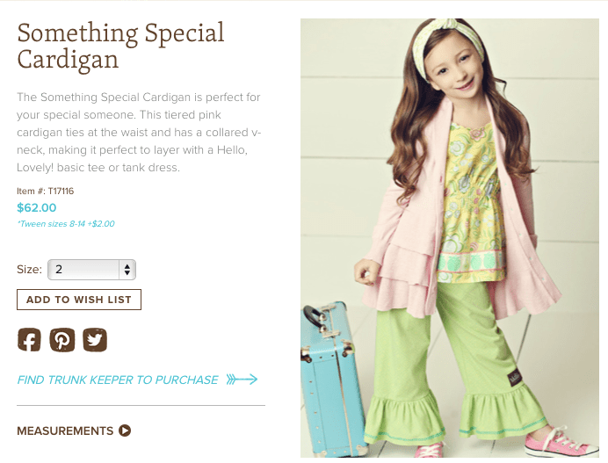Click the Something Special Cardigan heading
608x463 pixels.
pos(120,46)
